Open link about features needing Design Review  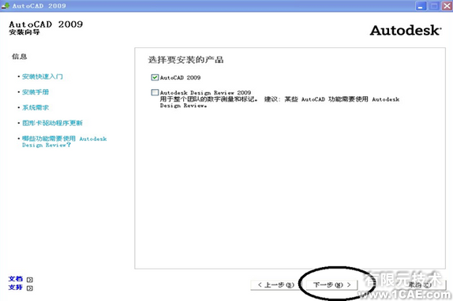click(64, 142)
